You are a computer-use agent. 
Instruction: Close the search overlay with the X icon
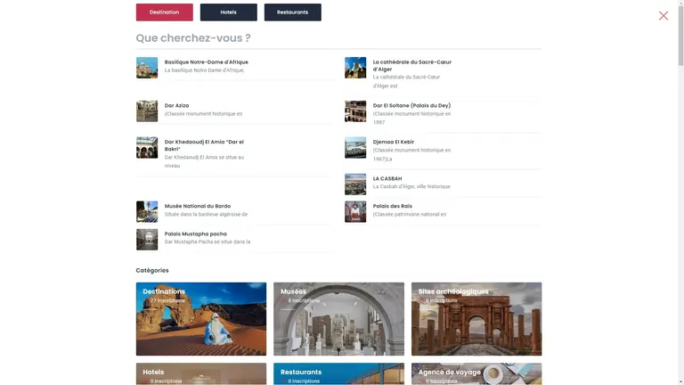click(663, 16)
